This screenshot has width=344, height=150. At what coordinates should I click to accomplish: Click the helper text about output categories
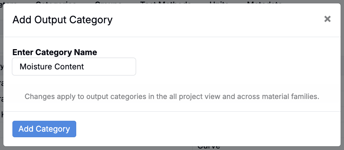pos(172,96)
